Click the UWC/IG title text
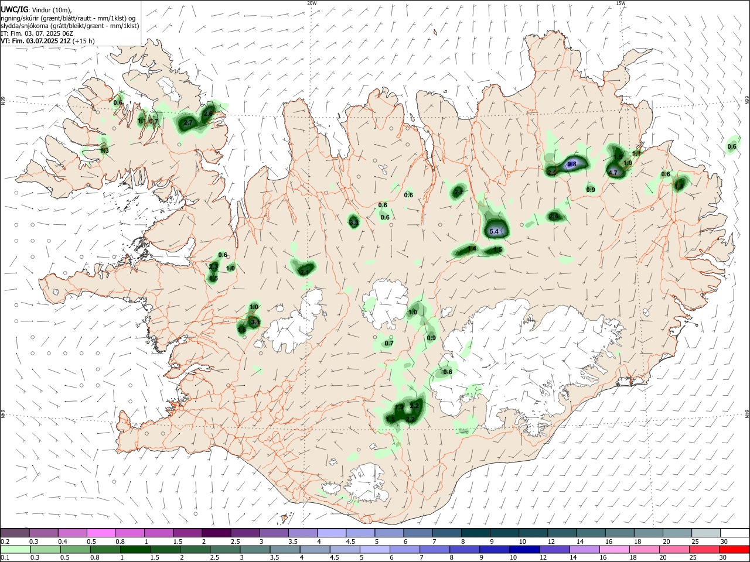The image size is (750, 562). pos(15,9)
